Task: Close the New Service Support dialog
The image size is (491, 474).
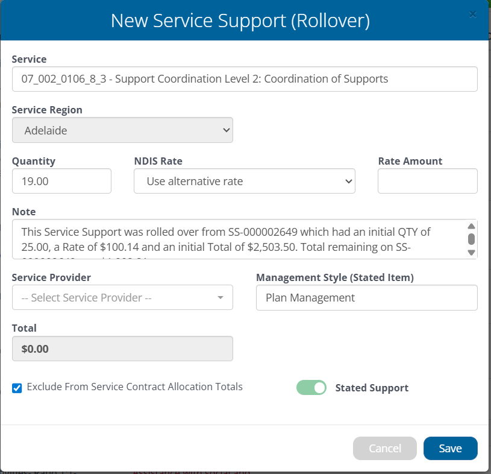Action: point(472,14)
